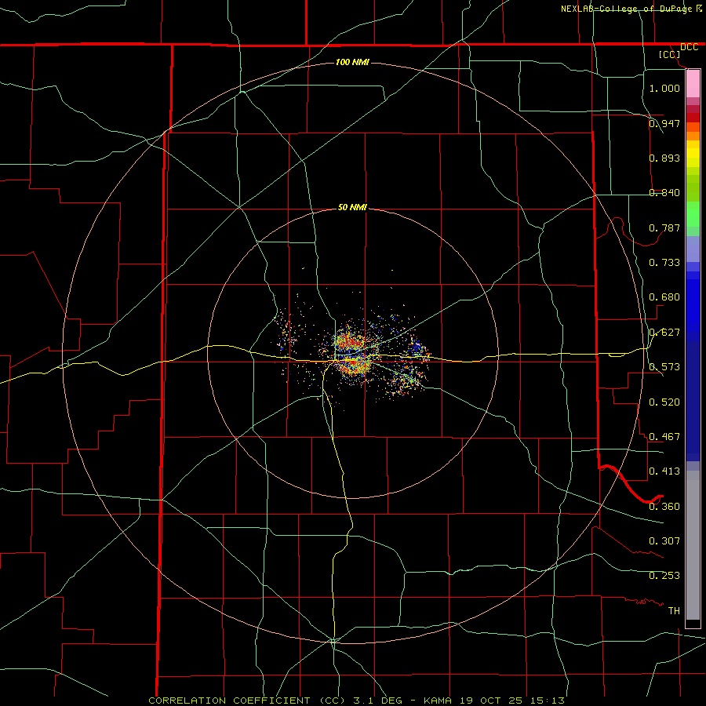Click the bright green segment of the color scale
Screen dimensions: 706x706
(693, 214)
